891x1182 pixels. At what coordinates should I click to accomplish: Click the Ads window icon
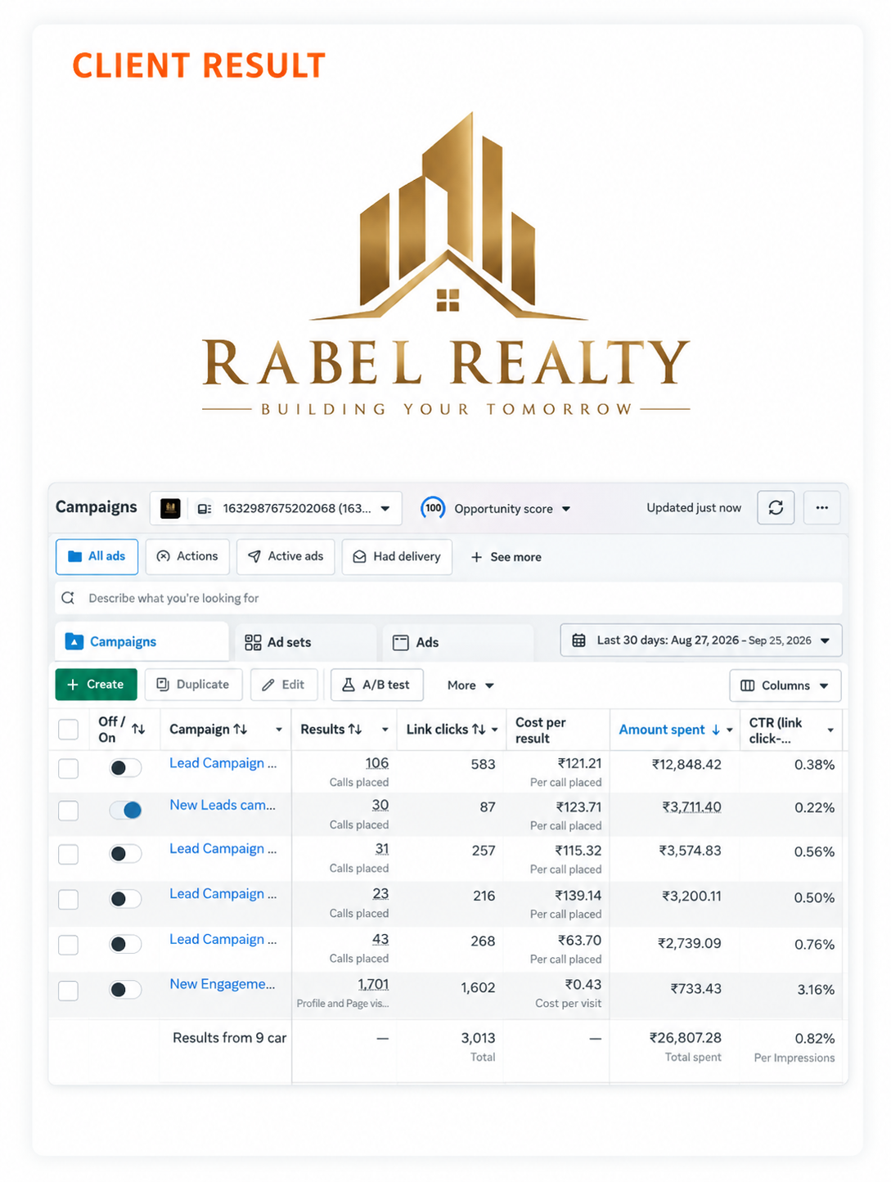click(401, 642)
